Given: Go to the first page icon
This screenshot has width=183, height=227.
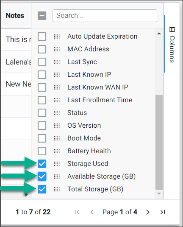Looking at the screenshot, I should 77,212.
